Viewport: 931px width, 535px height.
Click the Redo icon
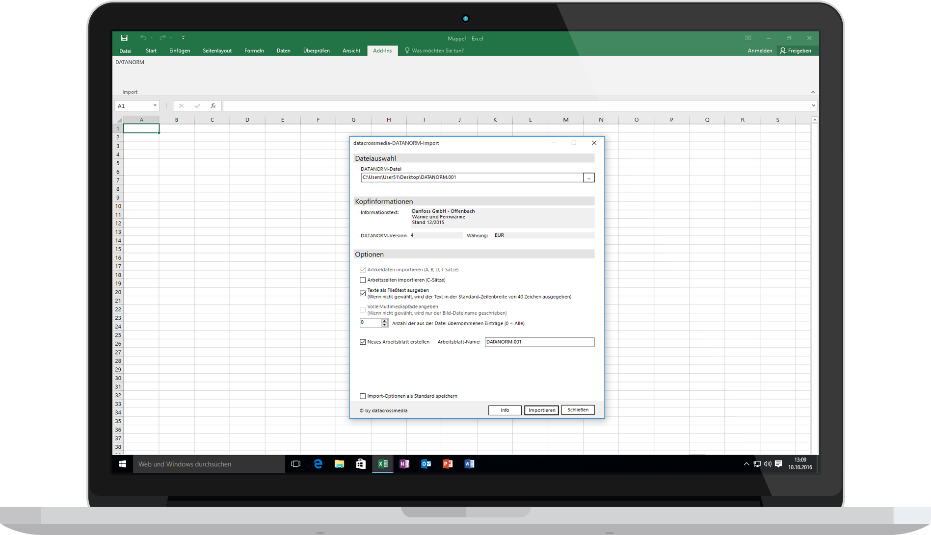click(x=162, y=38)
